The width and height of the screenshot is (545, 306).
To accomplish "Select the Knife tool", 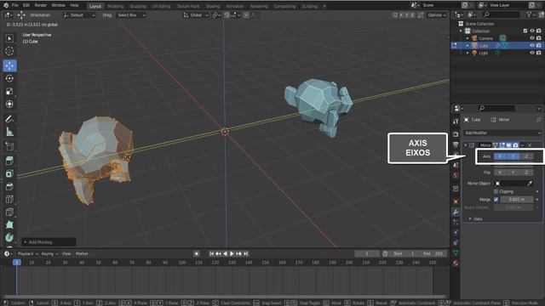I will (9, 212).
